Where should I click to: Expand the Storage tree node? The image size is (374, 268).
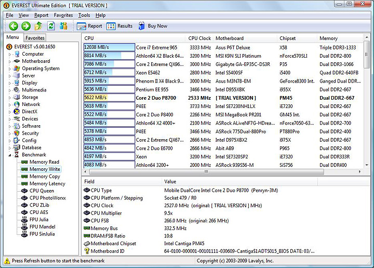coord(10,98)
